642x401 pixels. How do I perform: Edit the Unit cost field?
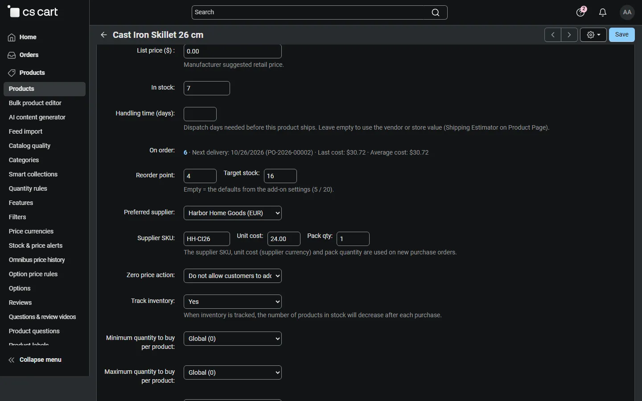(x=284, y=239)
